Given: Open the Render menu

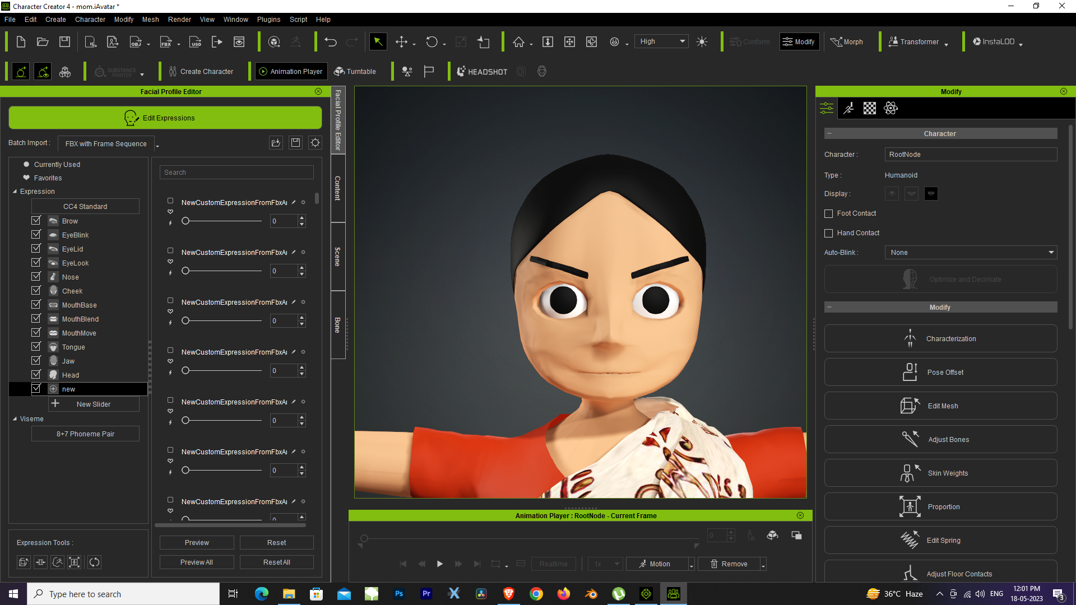Looking at the screenshot, I should [x=179, y=20].
